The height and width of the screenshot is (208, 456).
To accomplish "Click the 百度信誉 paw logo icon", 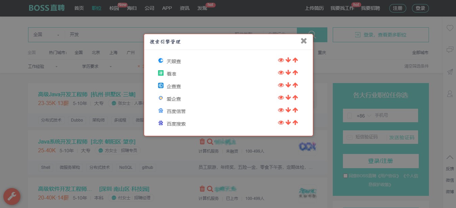I will (161, 111).
